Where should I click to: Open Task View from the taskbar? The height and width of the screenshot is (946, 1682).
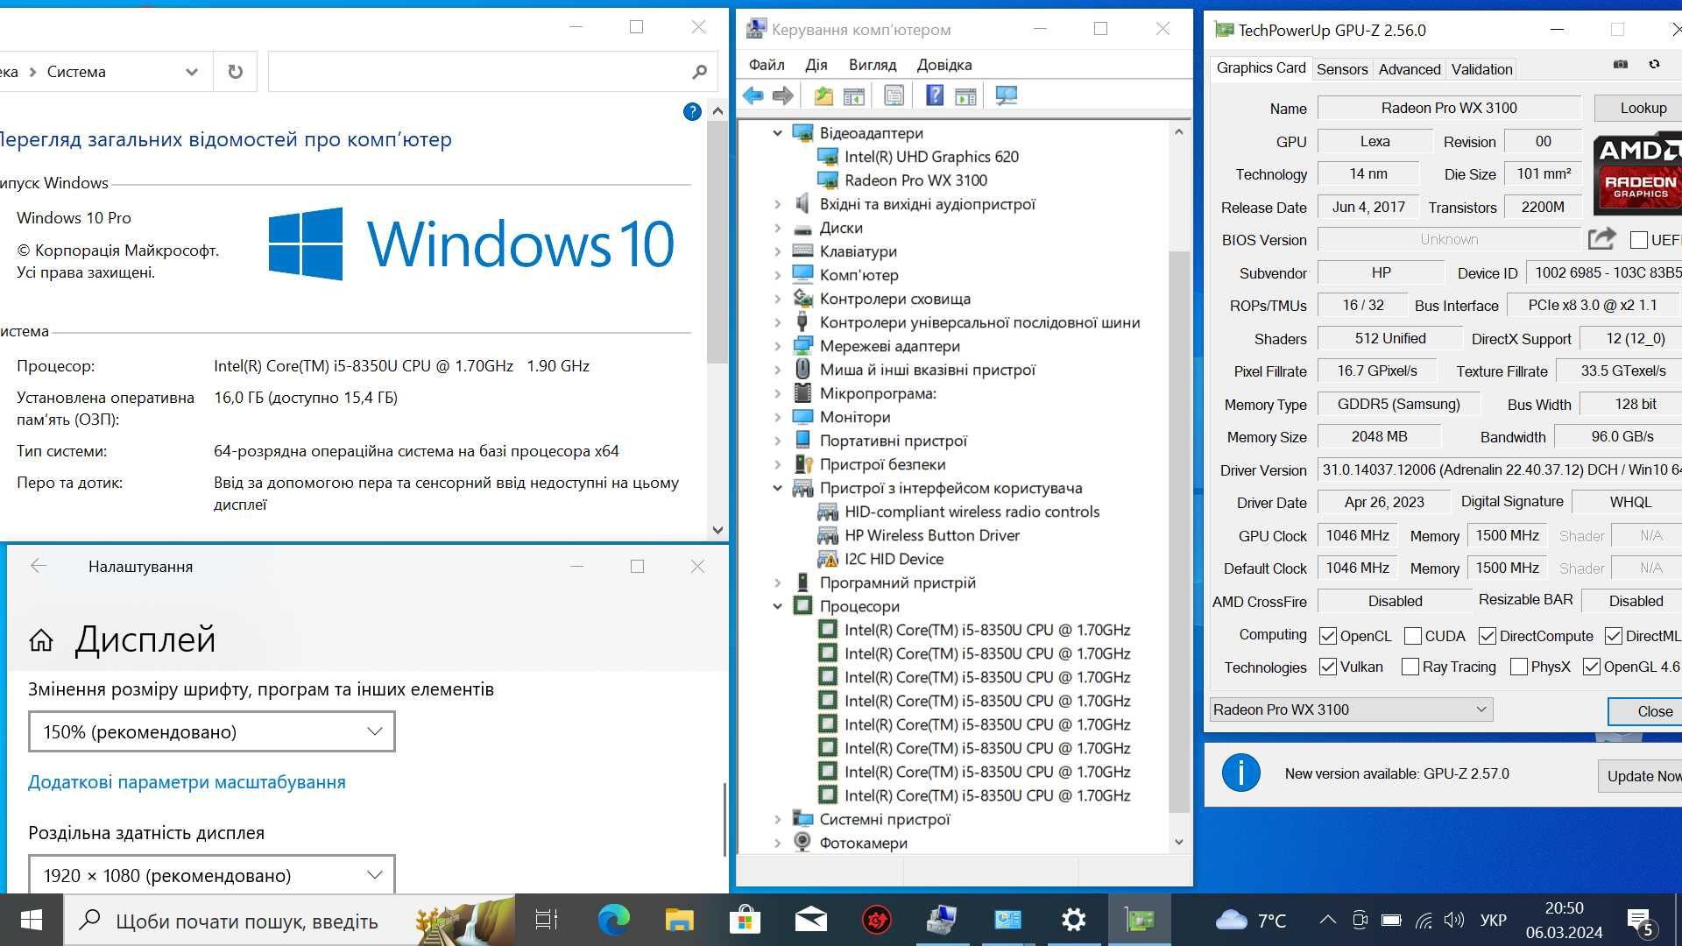pos(547,920)
